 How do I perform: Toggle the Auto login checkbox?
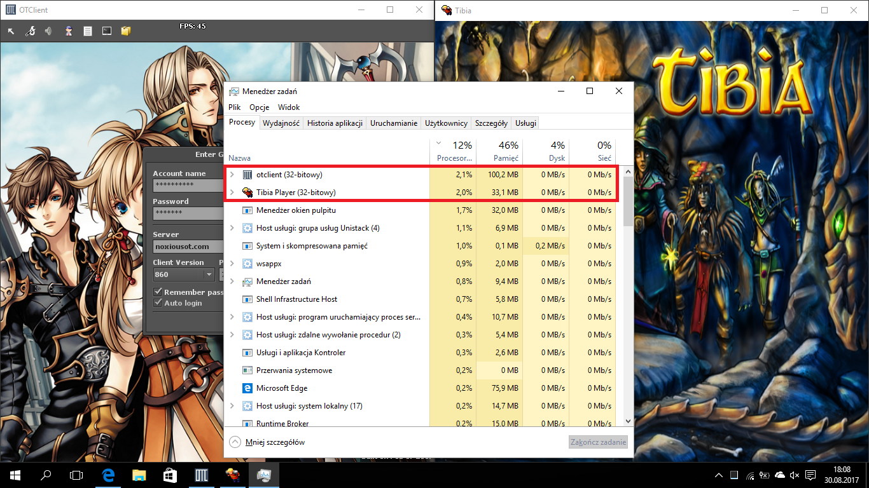[x=158, y=303]
